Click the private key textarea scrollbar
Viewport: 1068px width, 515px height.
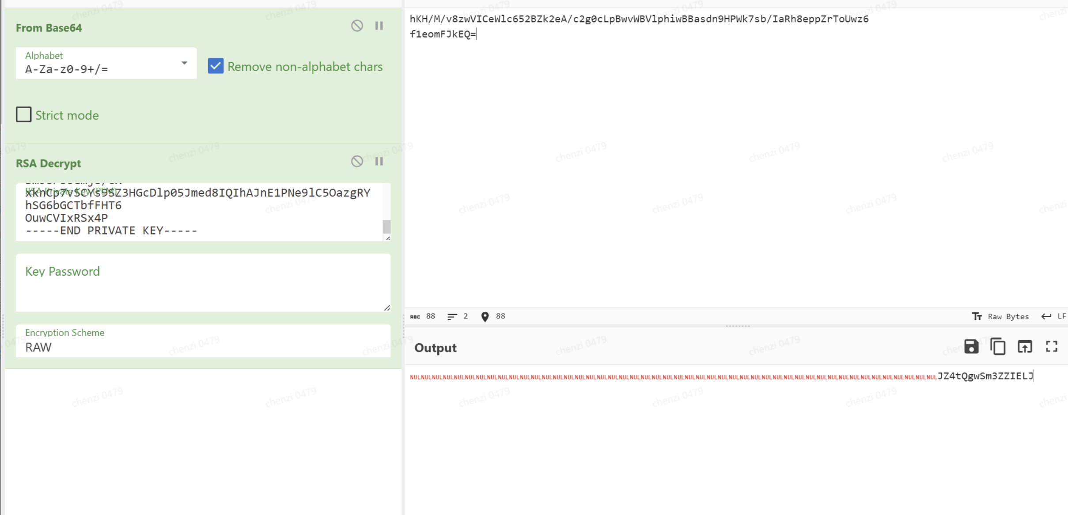(386, 226)
